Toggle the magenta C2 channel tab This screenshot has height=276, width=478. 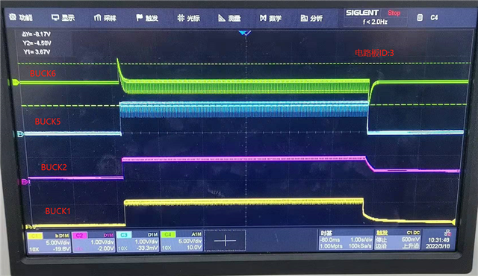tap(79, 235)
